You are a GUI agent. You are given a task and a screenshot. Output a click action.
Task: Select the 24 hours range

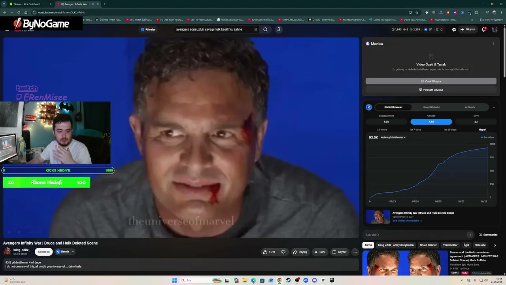382,130
